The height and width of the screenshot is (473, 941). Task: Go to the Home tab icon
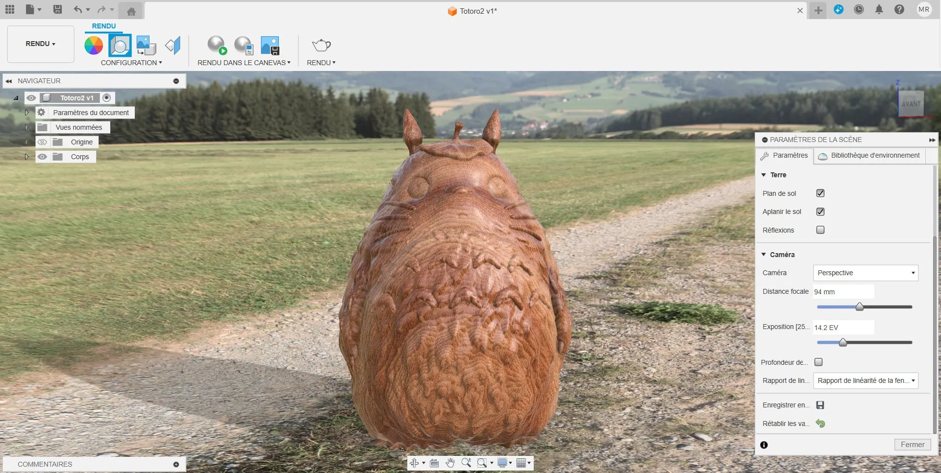point(131,11)
